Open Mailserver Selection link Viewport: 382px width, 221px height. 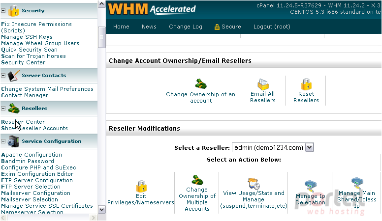30,199
